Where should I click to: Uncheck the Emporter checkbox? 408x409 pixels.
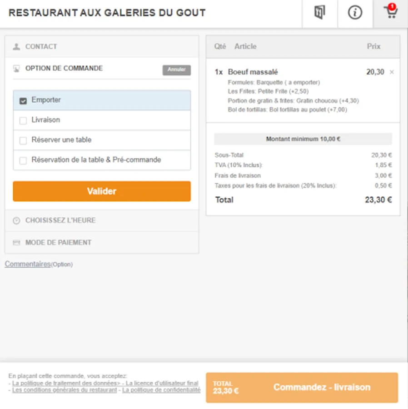(23, 101)
